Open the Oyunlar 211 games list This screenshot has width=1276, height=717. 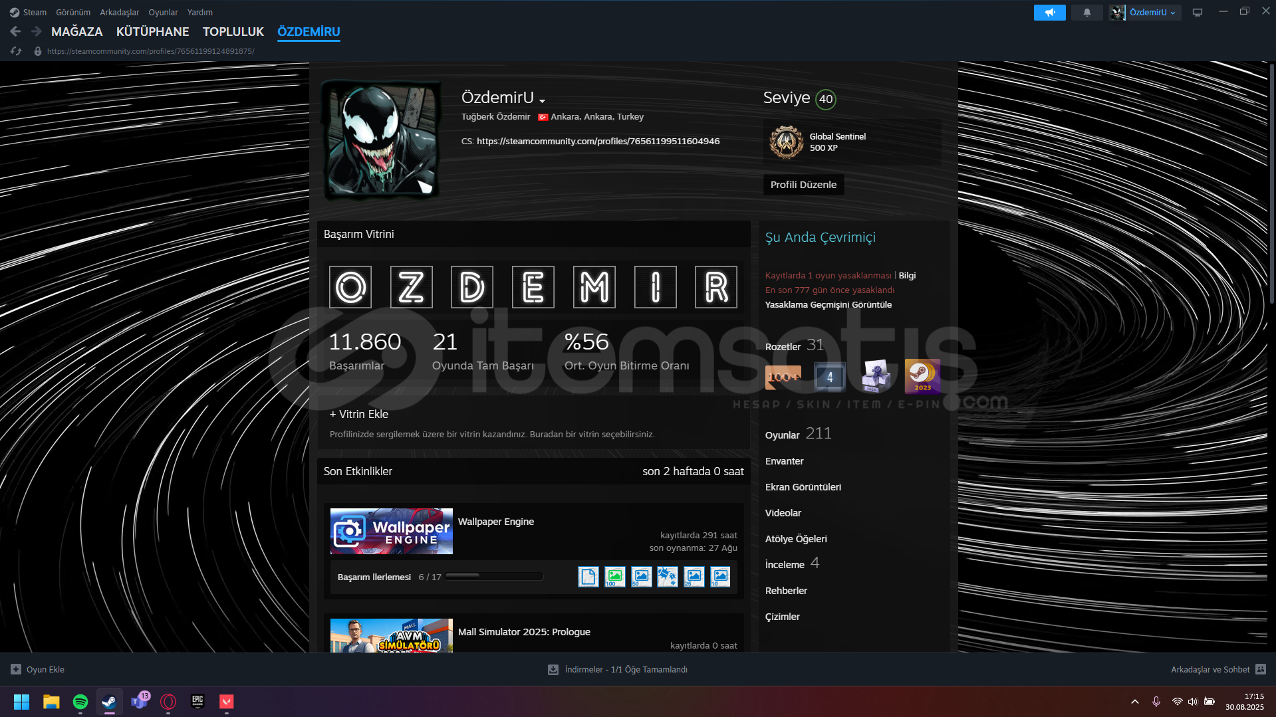point(798,434)
